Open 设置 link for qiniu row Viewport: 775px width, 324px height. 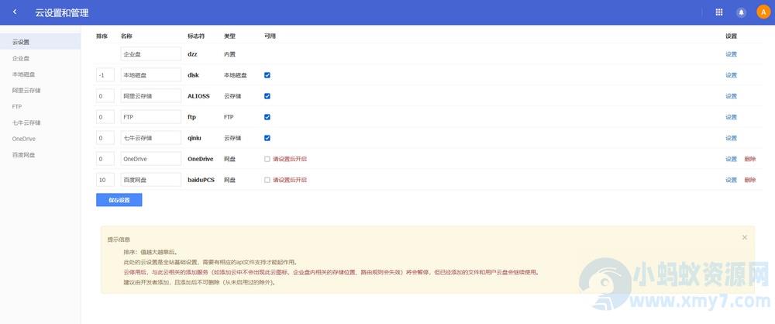tap(731, 138)
